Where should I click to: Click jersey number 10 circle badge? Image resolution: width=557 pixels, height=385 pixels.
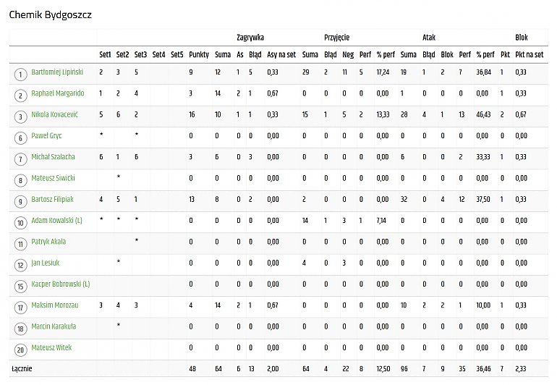tap(20, 223)
